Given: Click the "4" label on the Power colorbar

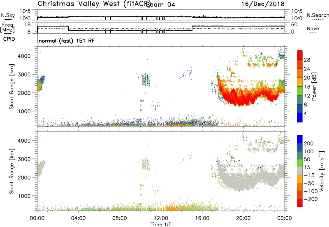Looking at the screenshot, I should [x=306, y=113].
